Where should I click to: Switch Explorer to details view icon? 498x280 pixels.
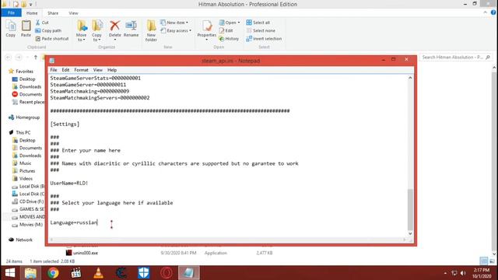tap(484, 261)
